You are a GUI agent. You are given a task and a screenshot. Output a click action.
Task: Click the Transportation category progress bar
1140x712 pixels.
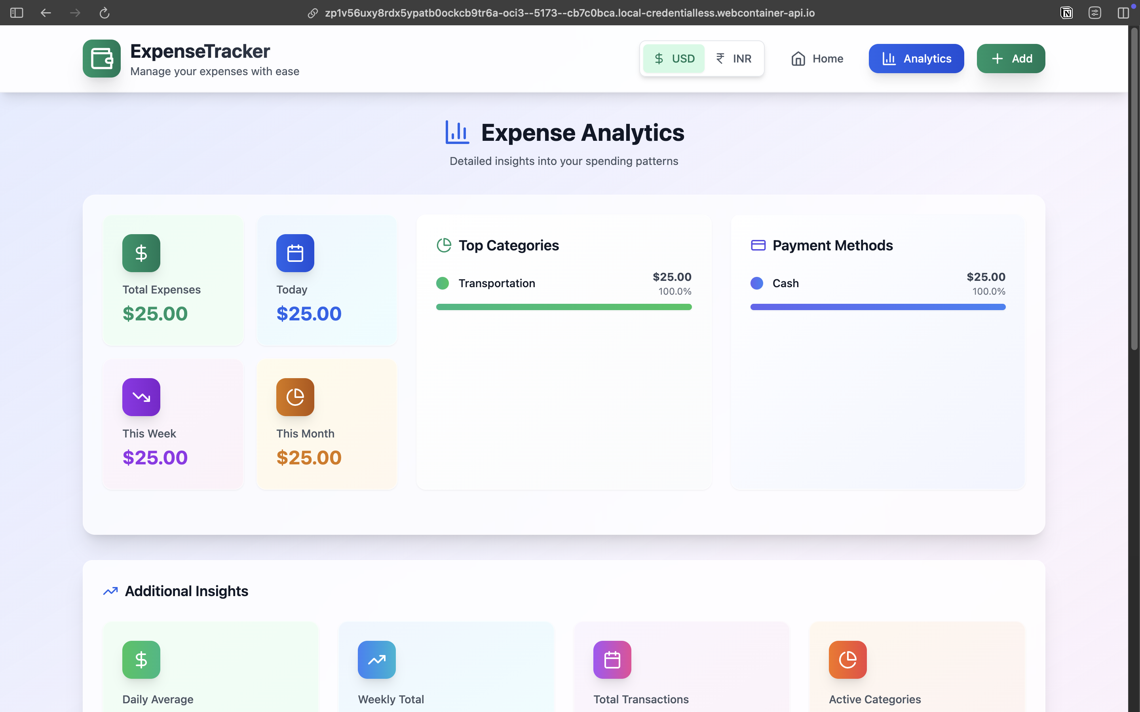[563, 307]
